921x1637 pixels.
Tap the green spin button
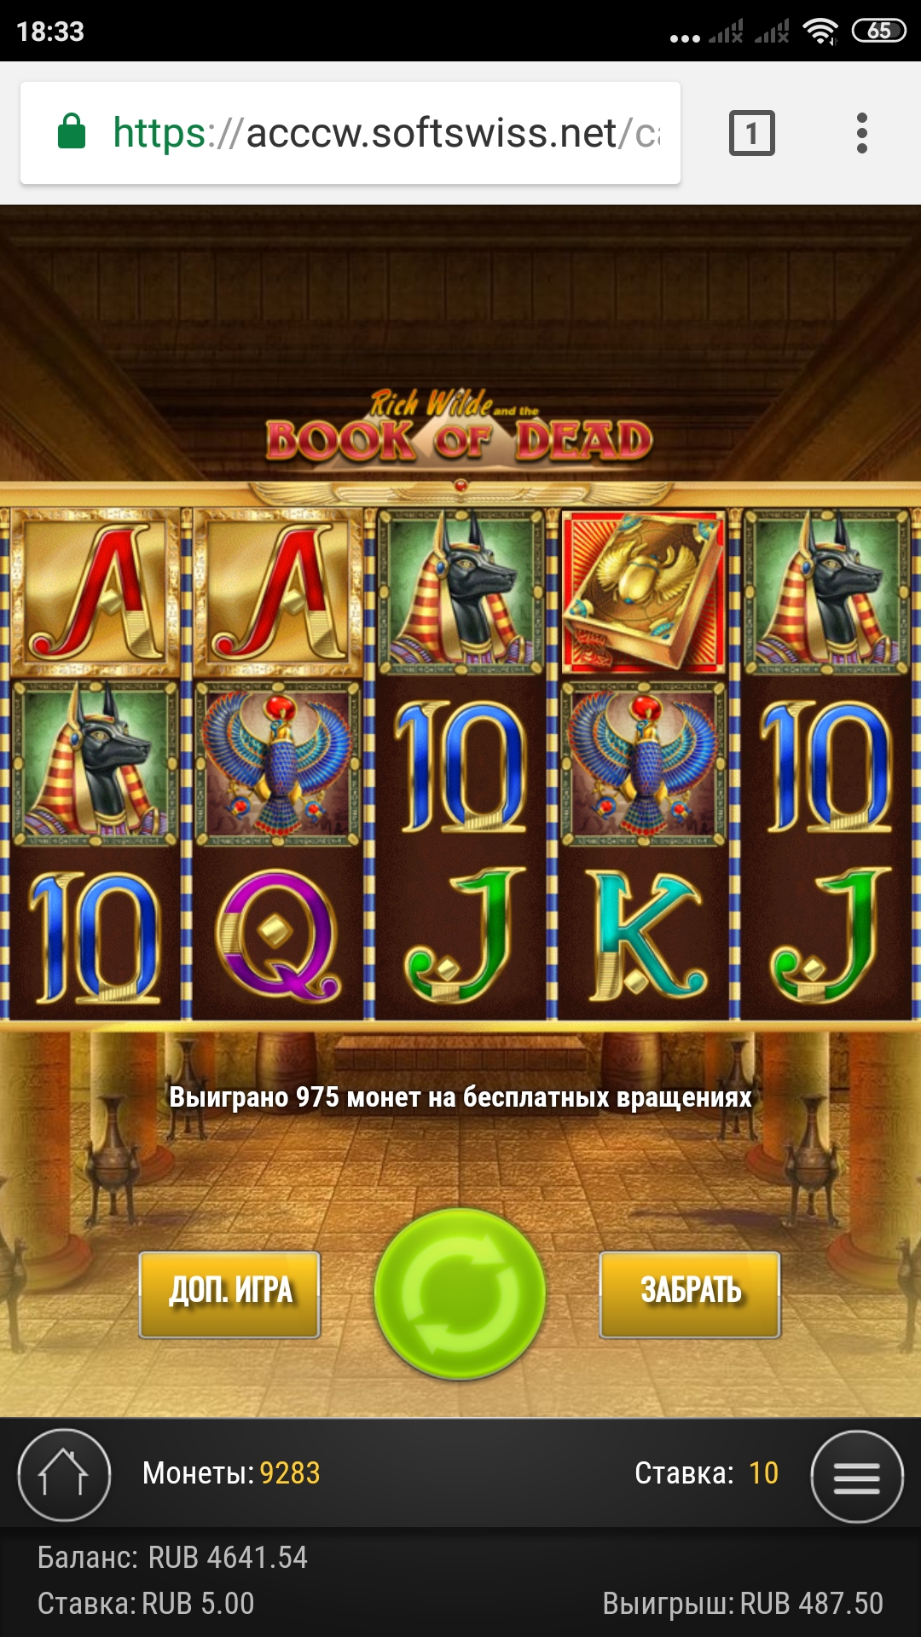[460, 1293]
